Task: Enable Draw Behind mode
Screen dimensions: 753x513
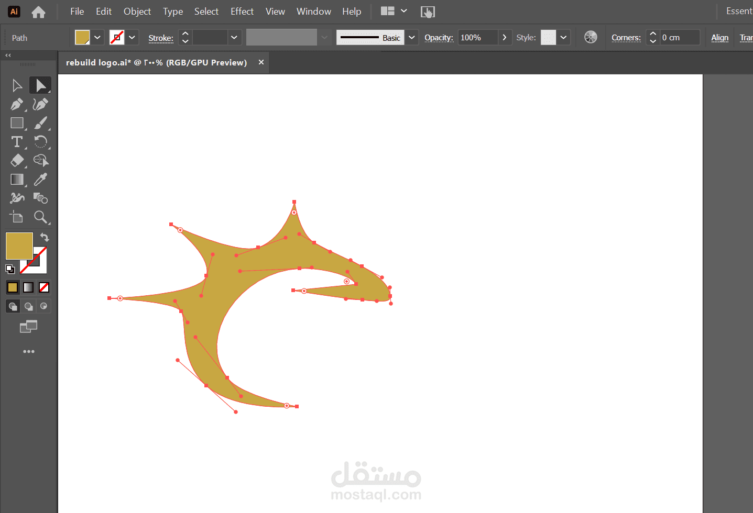Action: click(28, 306)
